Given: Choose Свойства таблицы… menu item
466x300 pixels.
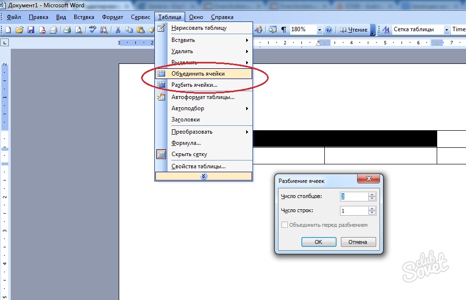Looking at the screenshot, I should point(204,166).
